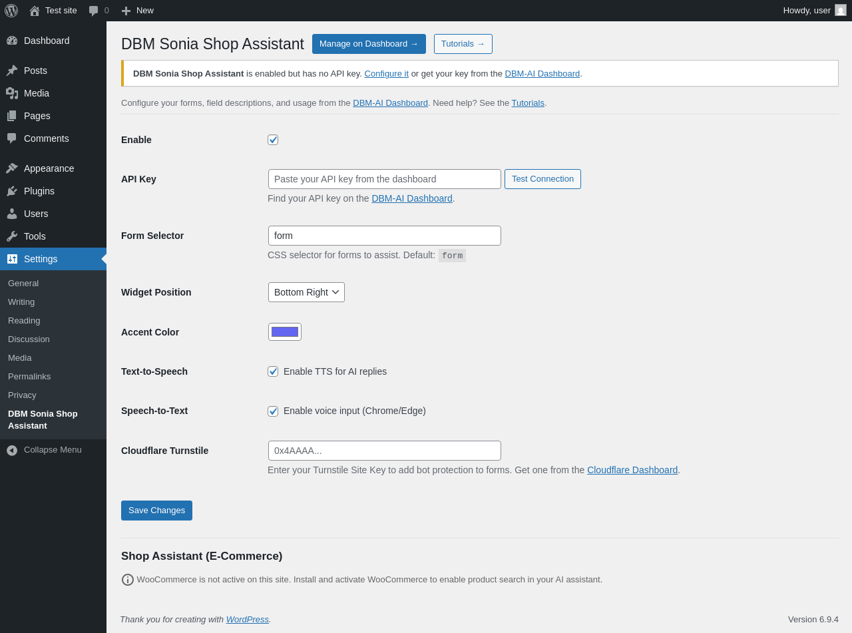Toggle Enable TTS for AI replies
The image size is (852, 633).
pyautogui.click(x=273, y=371)
